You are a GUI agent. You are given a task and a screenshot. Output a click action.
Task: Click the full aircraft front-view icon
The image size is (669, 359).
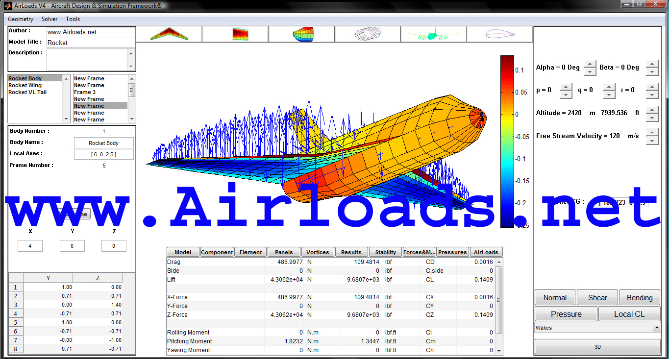pyautogui.click(x=433, y=34)
